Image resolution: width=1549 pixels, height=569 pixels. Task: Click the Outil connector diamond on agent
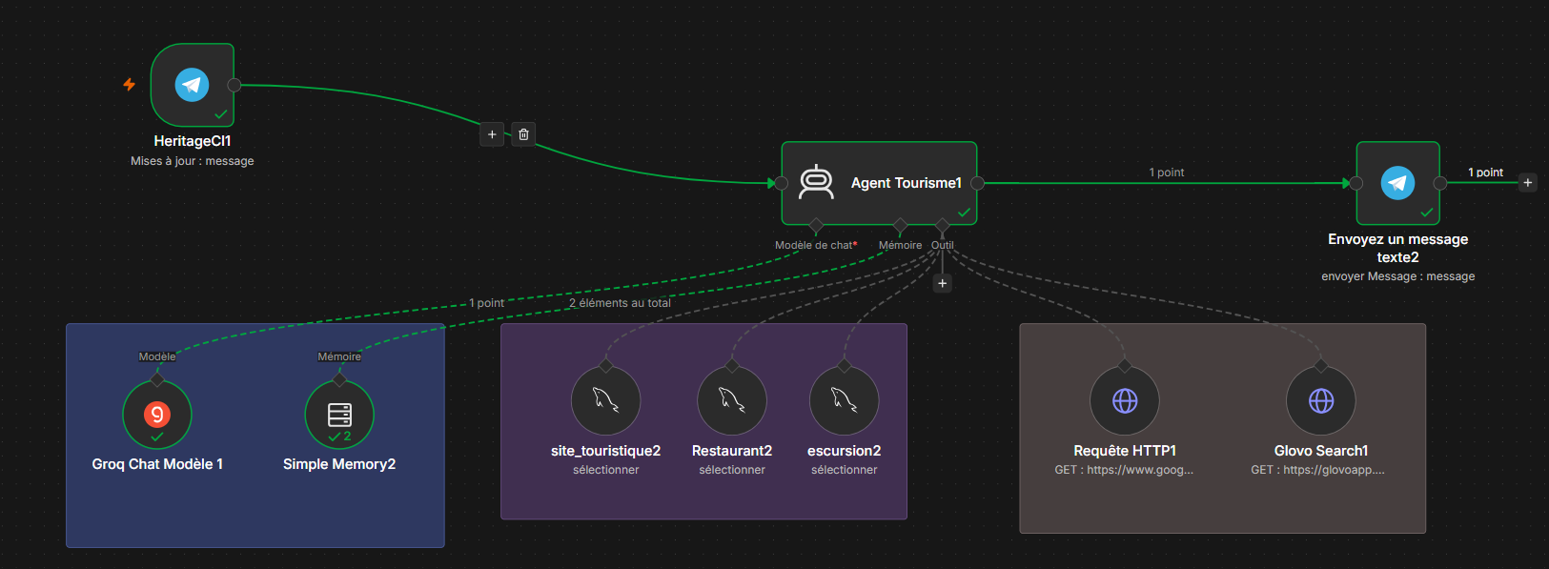point(943,226)
